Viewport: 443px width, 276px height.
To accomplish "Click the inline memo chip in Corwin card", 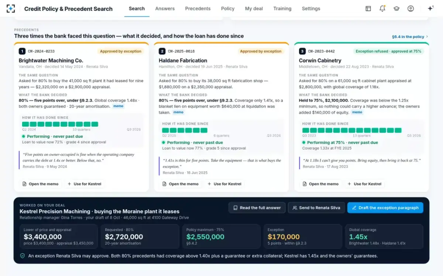I will pos(357,113).
